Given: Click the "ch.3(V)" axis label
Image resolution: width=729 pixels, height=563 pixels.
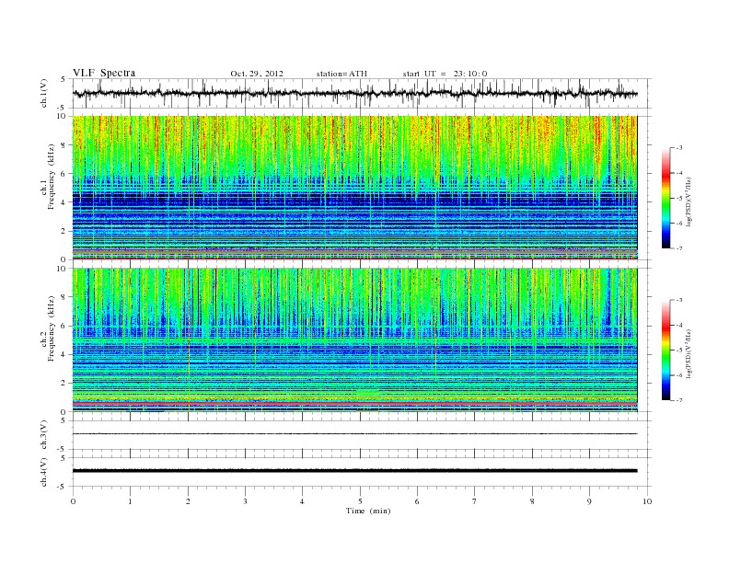Looking at the screenshot, I should click(x=44, y=434).
